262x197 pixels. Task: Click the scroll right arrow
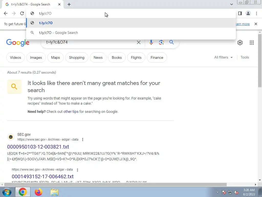click(x=256, y=184)
